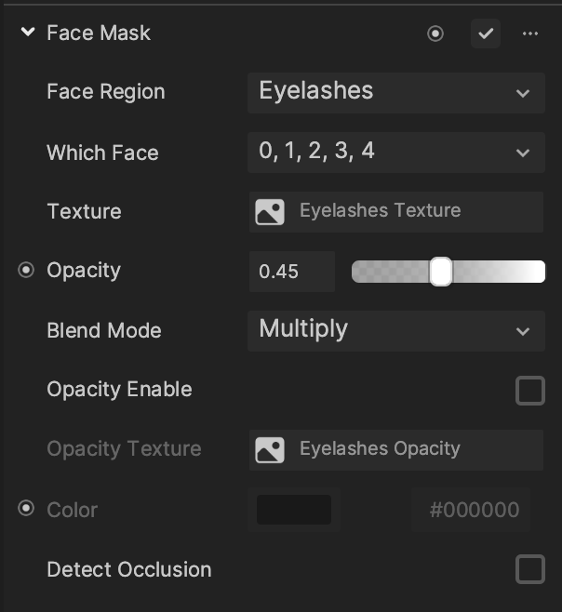
Task: Open the Face Region dropdown showing Eyelashes
Action: (x=396, y=93)
